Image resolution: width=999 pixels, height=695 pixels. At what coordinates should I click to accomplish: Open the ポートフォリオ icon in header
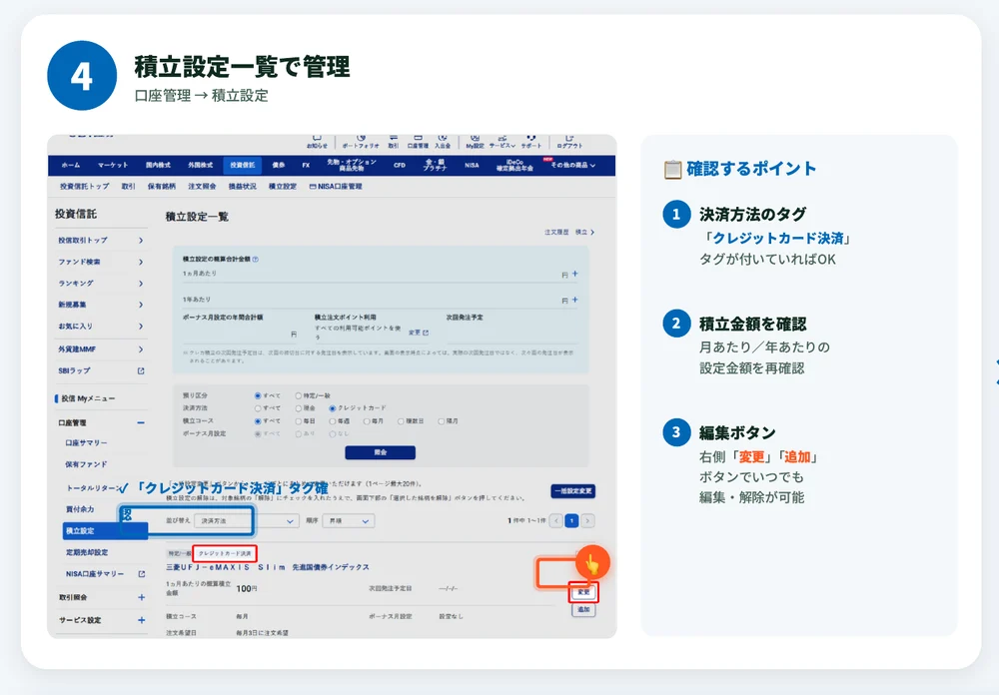(361, 142)
